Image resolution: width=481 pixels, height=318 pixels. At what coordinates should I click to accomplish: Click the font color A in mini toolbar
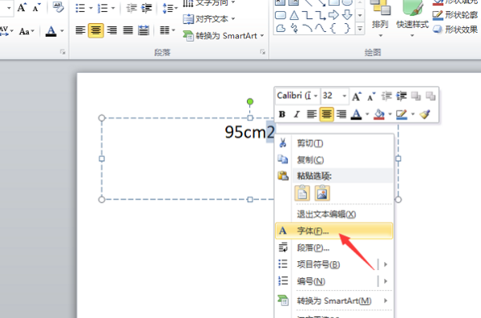357,115
